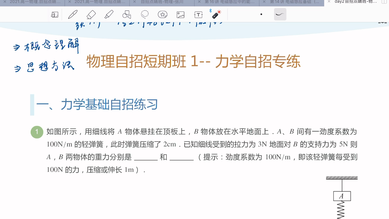Close the 第16讲 电磁感应中的能 tab
Viewport: 389px width, 219px height.
[199, 2]
